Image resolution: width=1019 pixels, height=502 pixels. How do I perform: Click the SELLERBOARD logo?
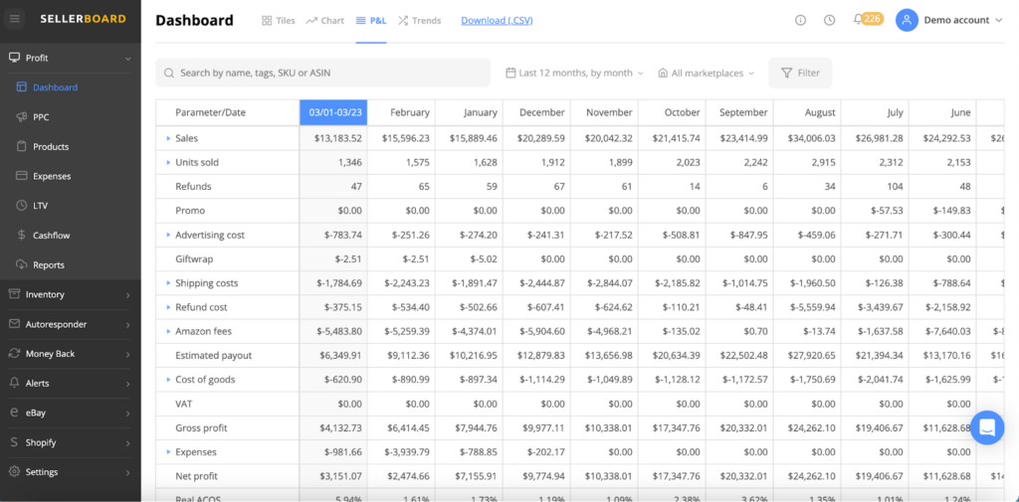click(84, 20)
